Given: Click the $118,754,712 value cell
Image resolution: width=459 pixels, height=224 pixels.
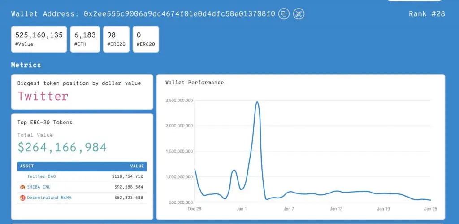Looking at the screenshot, I should [127, 176].
